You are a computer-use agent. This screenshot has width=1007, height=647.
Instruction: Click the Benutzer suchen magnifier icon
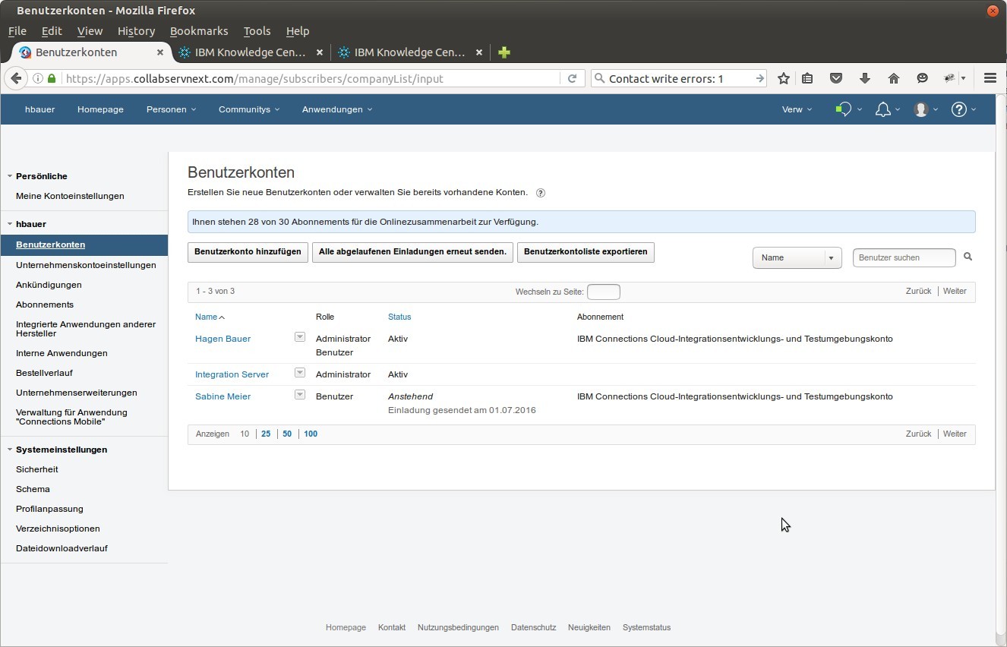(968, 257)
